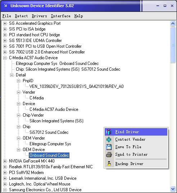The image size is (177, 193).
Task: Click the Save To File floppy icon
Action: pyautogui.click(x=109, y=147)
